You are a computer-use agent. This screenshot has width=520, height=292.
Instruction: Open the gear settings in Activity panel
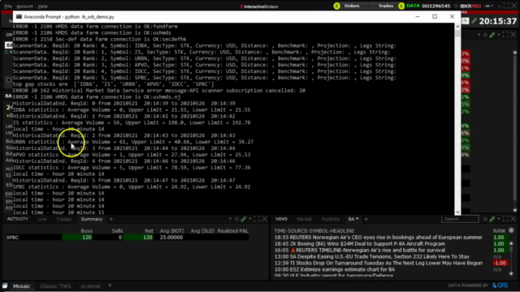236,219
